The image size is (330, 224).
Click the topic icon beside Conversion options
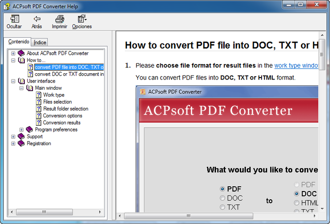tap(38, 116)
